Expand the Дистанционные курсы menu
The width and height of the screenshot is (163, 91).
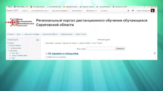[40, 11]
